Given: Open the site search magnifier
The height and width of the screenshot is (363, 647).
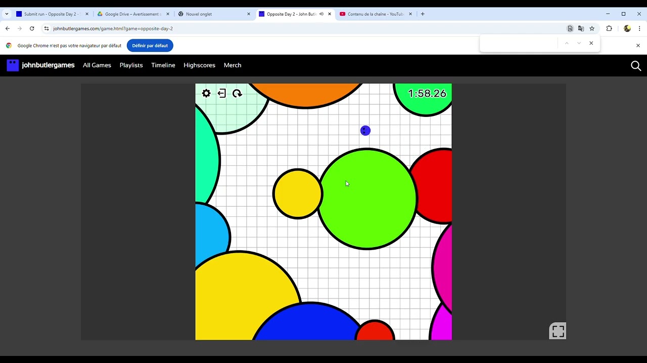Looking at the screenshot, I should pyautogui.click(x=636, y=66).
